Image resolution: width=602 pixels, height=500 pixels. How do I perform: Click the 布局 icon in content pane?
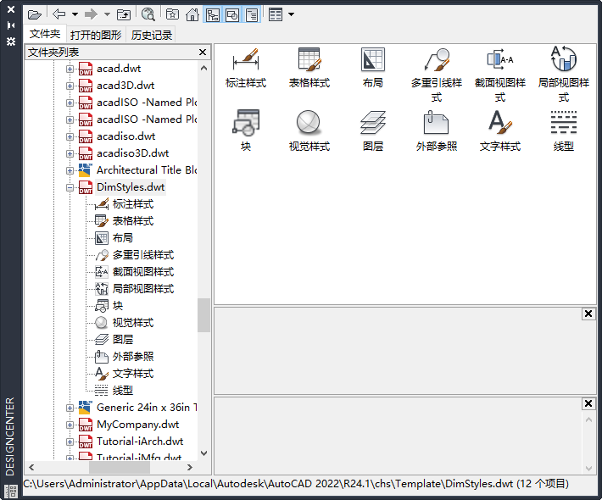(373, 59)
